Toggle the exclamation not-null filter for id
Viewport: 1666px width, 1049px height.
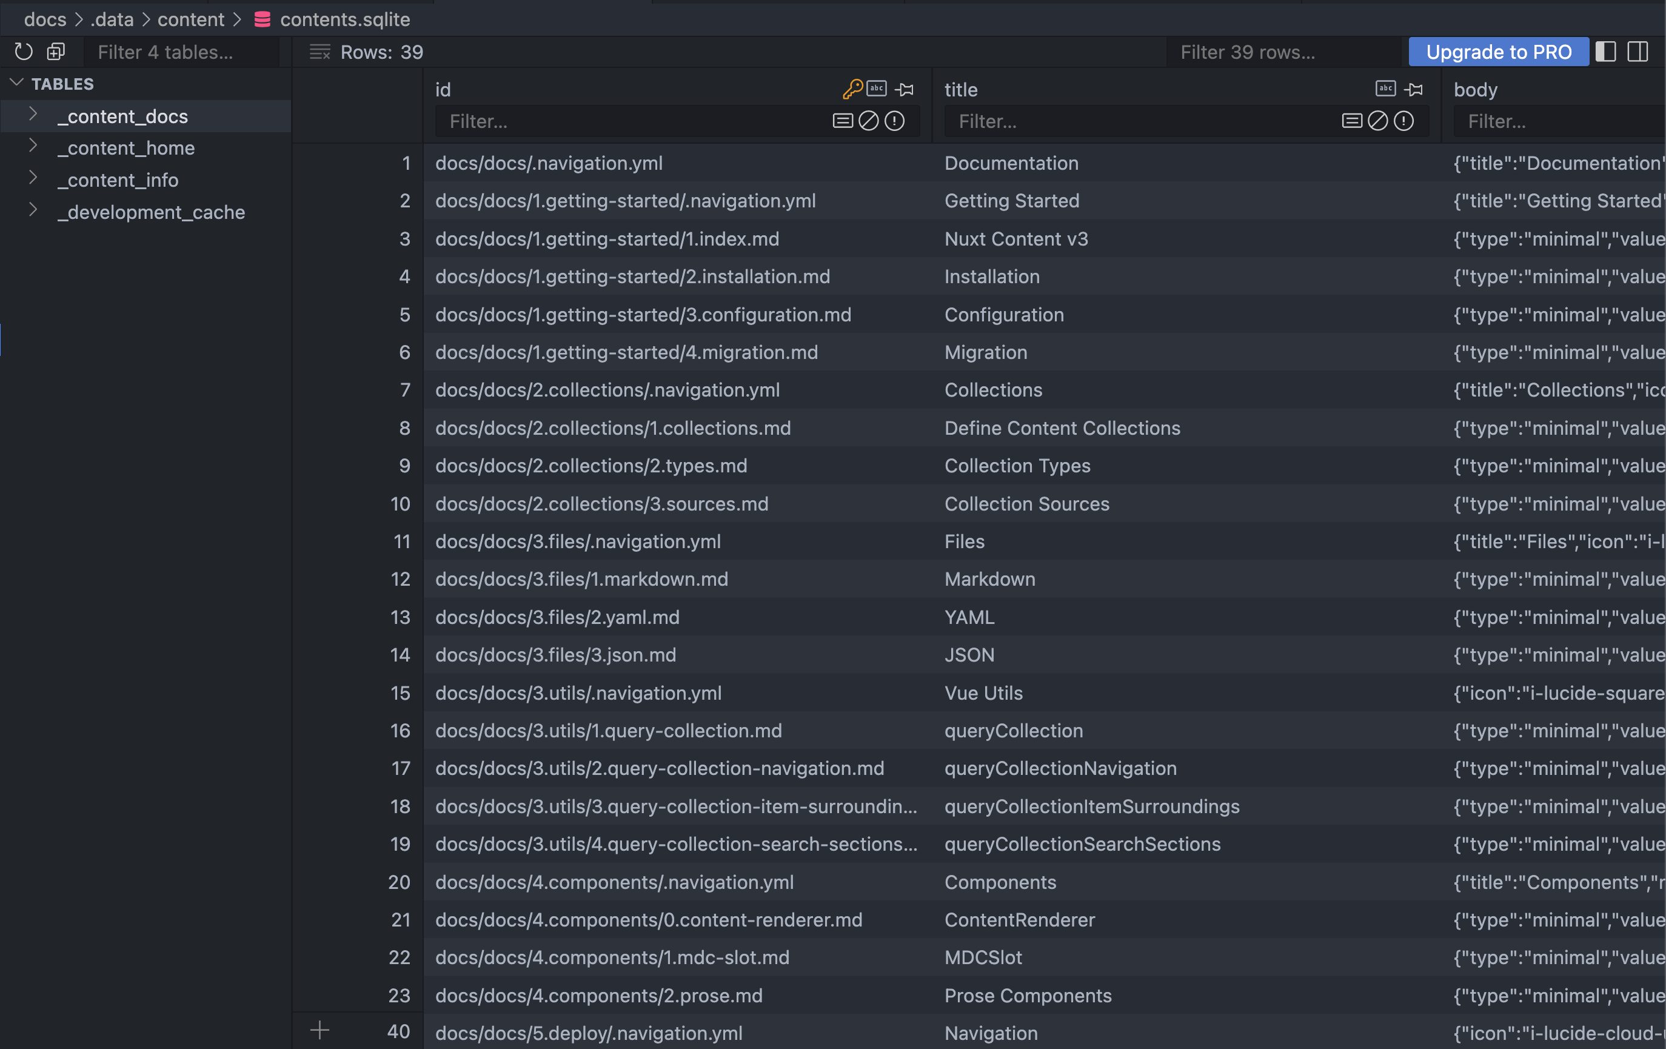click(895, 121)
